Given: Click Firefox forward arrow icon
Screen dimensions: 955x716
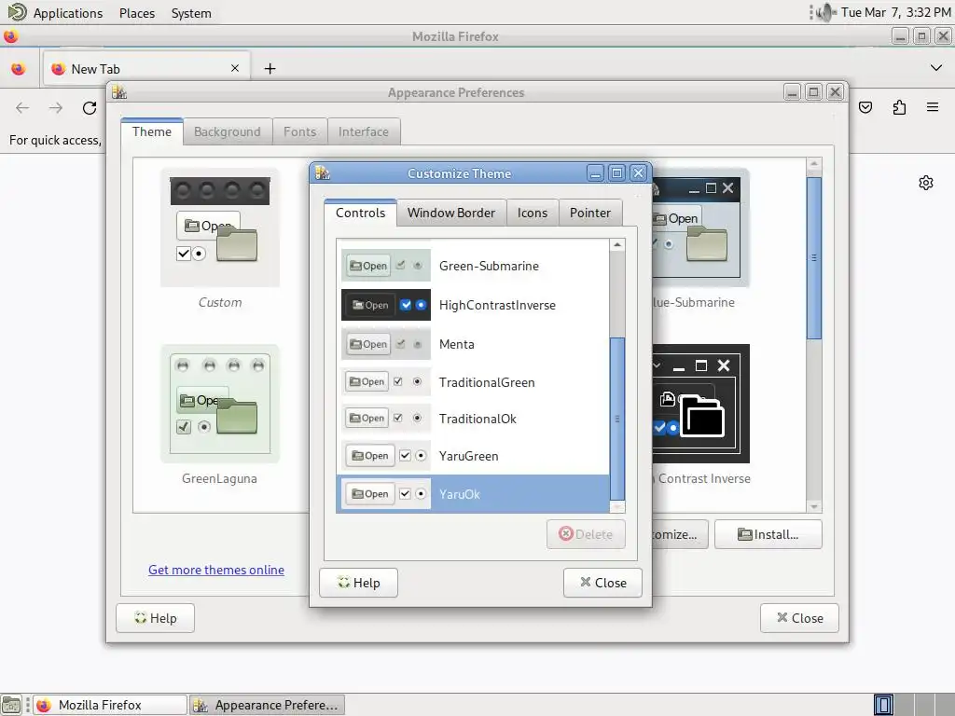Looking at the screenshot, I should [x=56, y=108].
